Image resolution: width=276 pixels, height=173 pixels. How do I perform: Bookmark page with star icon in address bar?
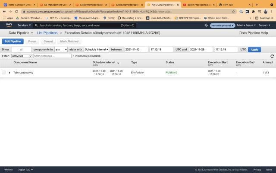pyautogui.click(x=233, y=12)
